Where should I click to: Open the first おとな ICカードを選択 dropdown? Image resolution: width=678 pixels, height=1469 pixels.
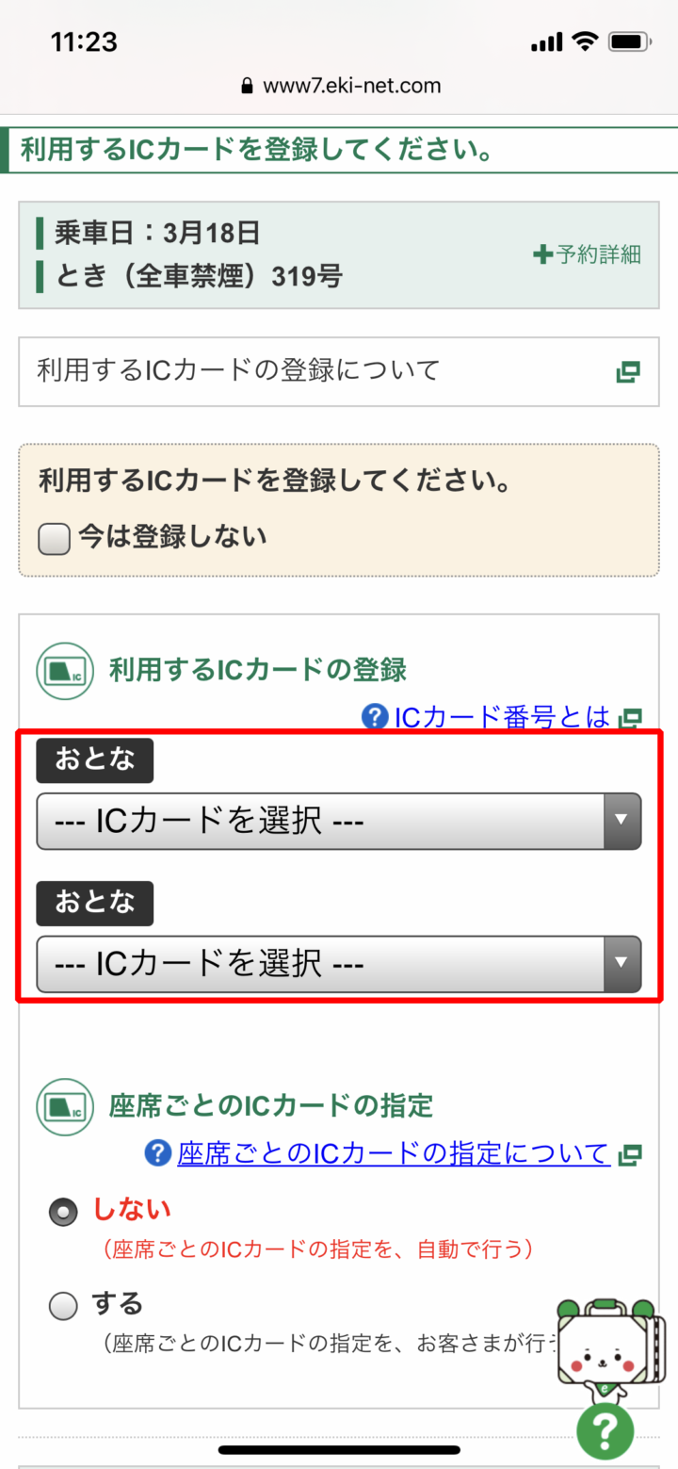coord(339,822)
